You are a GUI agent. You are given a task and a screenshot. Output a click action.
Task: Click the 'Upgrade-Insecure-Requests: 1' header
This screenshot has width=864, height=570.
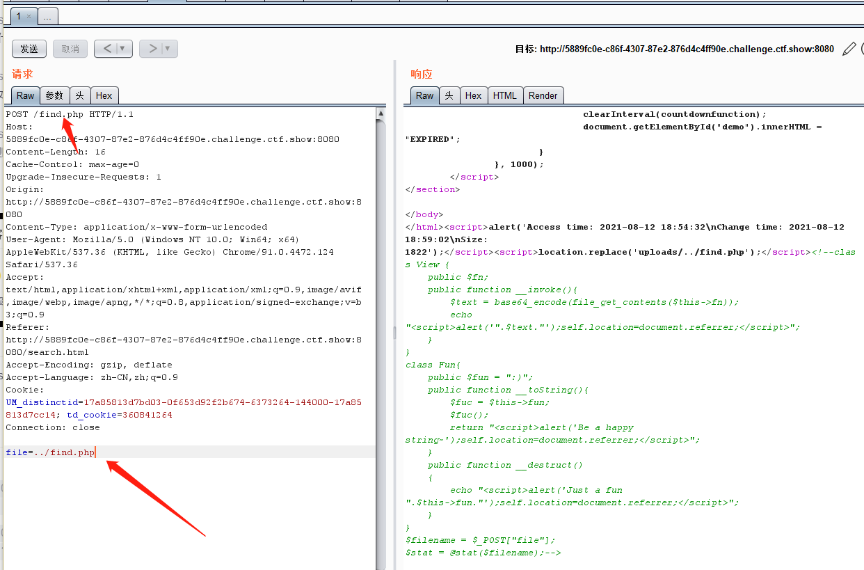83,176
